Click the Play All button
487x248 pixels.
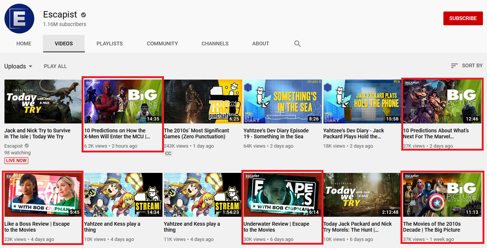(55, 66)
